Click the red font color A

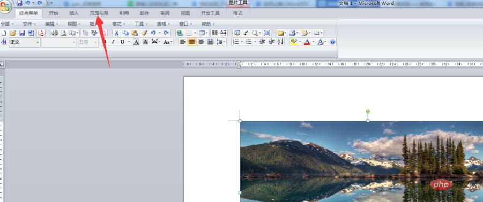(x=307, y=42)
